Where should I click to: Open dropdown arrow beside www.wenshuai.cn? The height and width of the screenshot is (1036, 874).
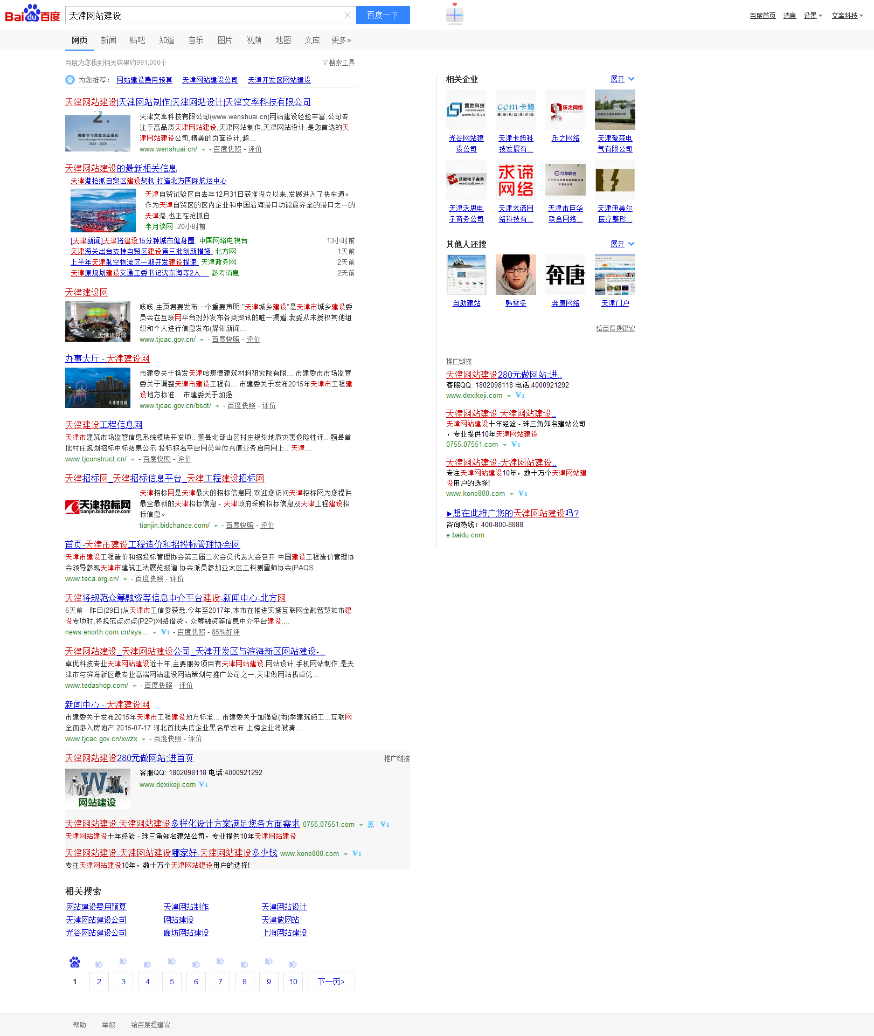[204, 150]
